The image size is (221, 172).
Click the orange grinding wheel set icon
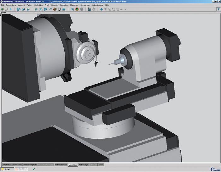(x=55, y=9)
